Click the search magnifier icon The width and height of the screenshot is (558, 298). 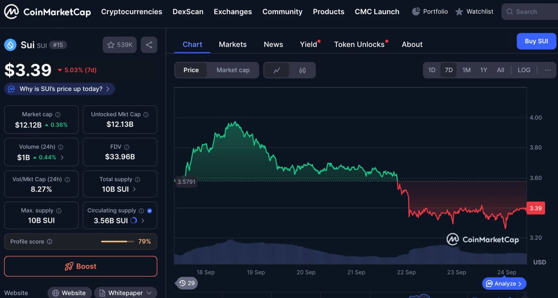pyautogui.click(x=510, y=12)
